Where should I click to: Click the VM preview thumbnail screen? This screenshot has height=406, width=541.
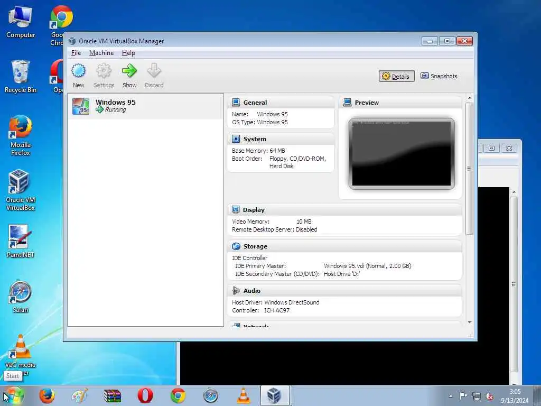click(x=402, y=154)
